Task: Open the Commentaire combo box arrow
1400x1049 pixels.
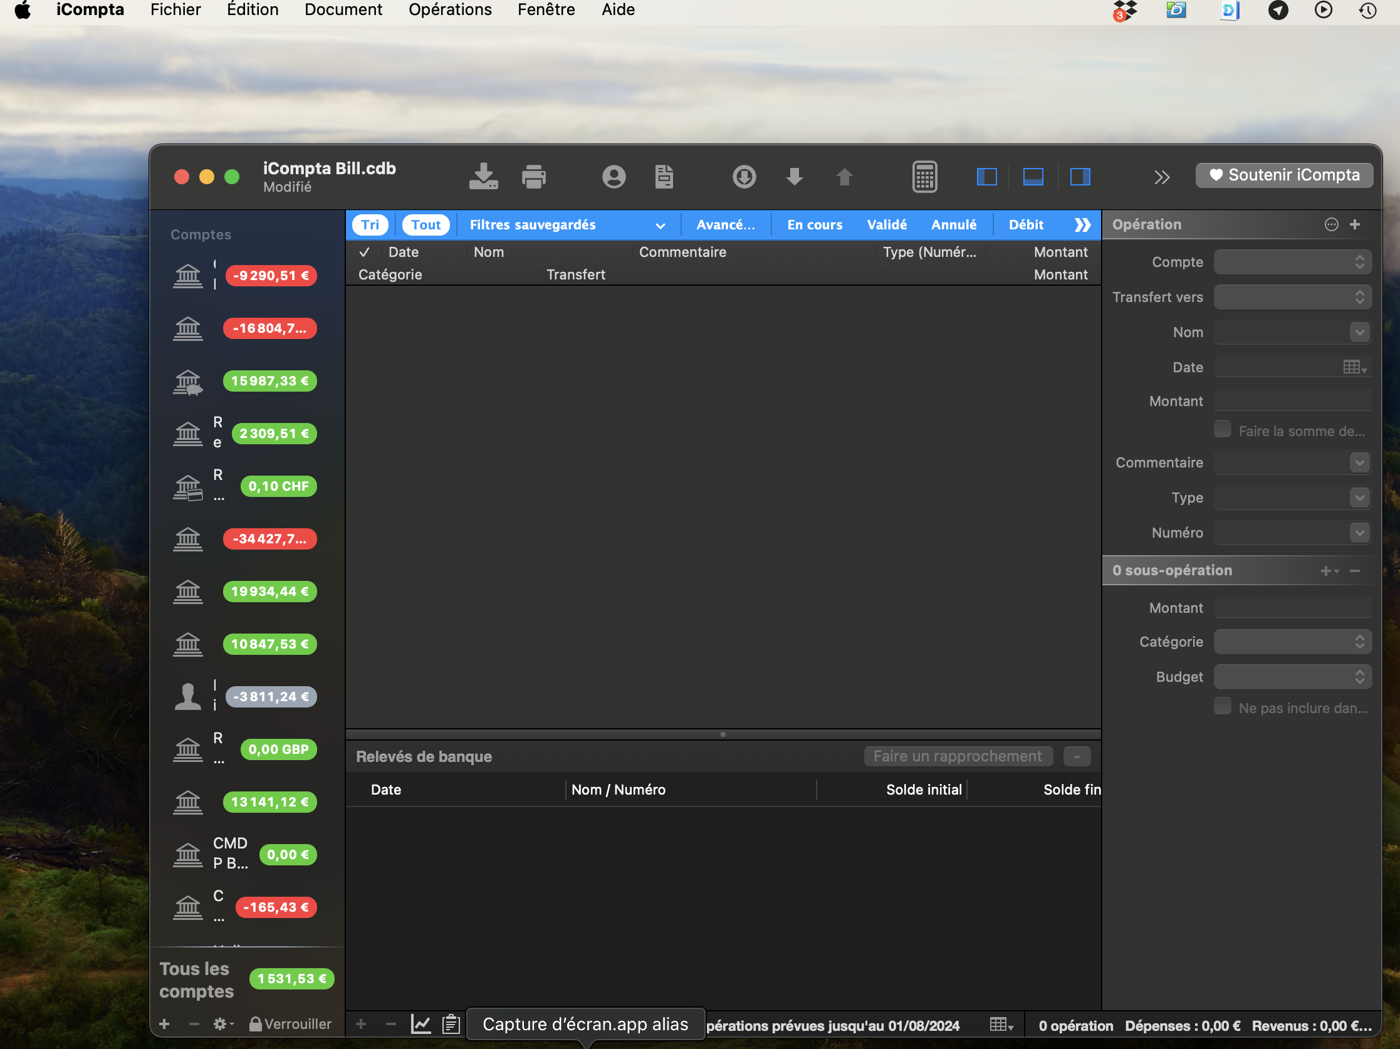Action: 1359,462
